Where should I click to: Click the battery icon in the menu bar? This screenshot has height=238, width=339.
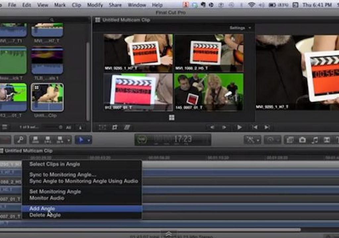point(272,5)
